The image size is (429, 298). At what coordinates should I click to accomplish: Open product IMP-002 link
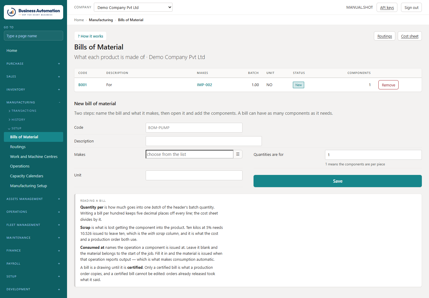tap(204, 85)
